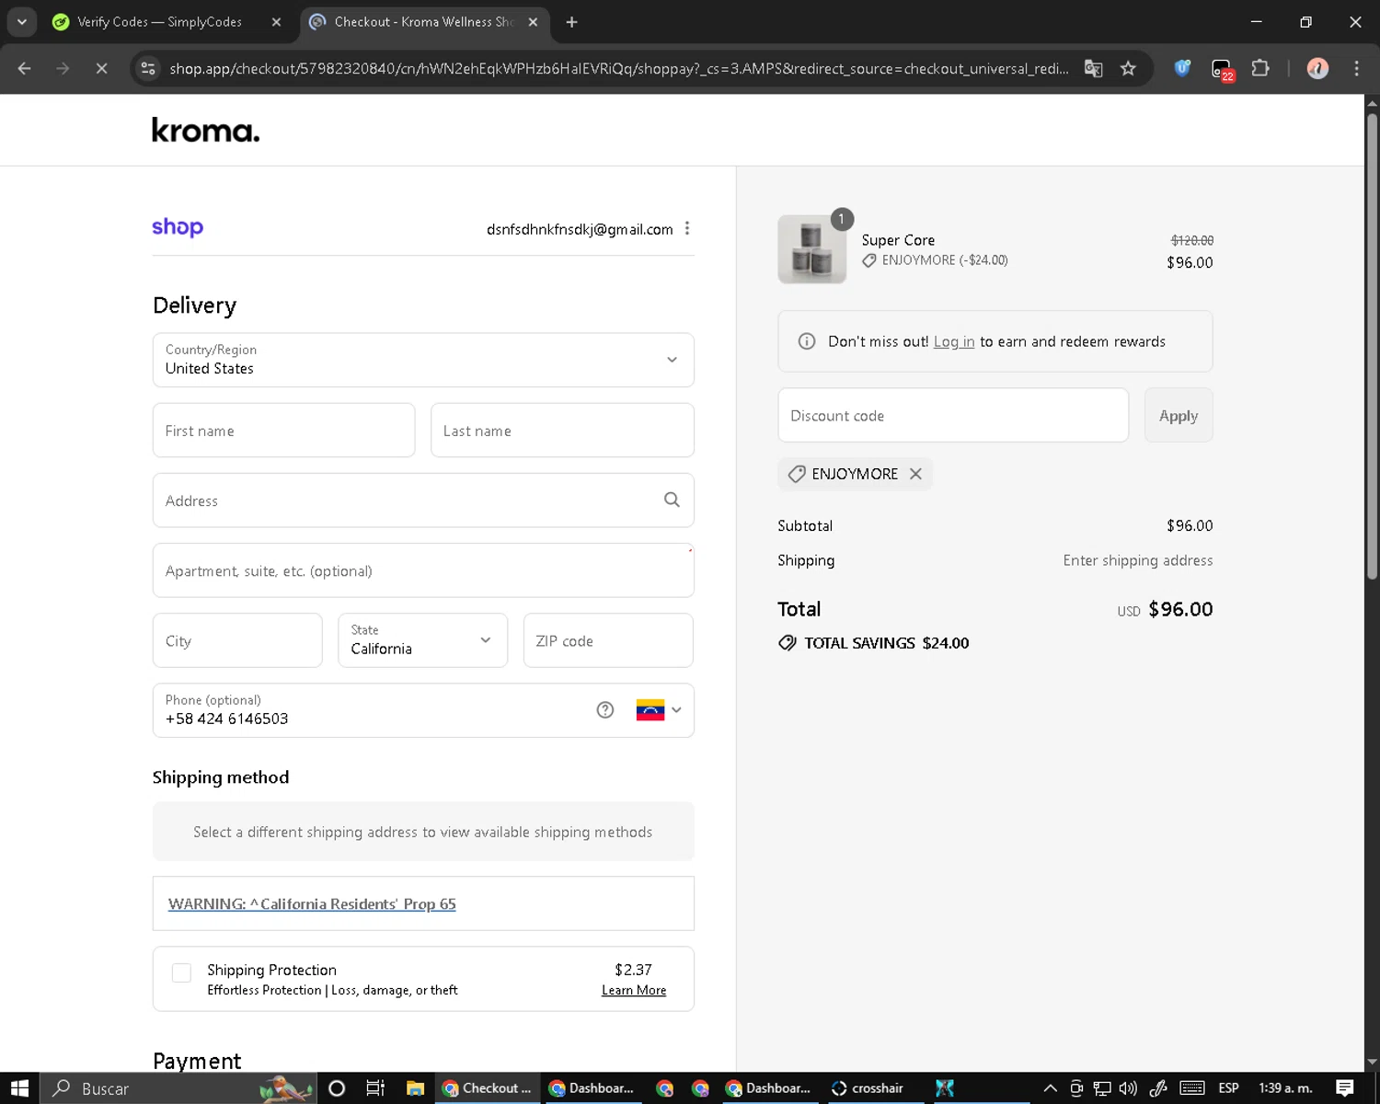Click the volume speaker tray icon
Image resolution: width=1380 pixels, height=1104 pixels.
pos(1128,1088)
